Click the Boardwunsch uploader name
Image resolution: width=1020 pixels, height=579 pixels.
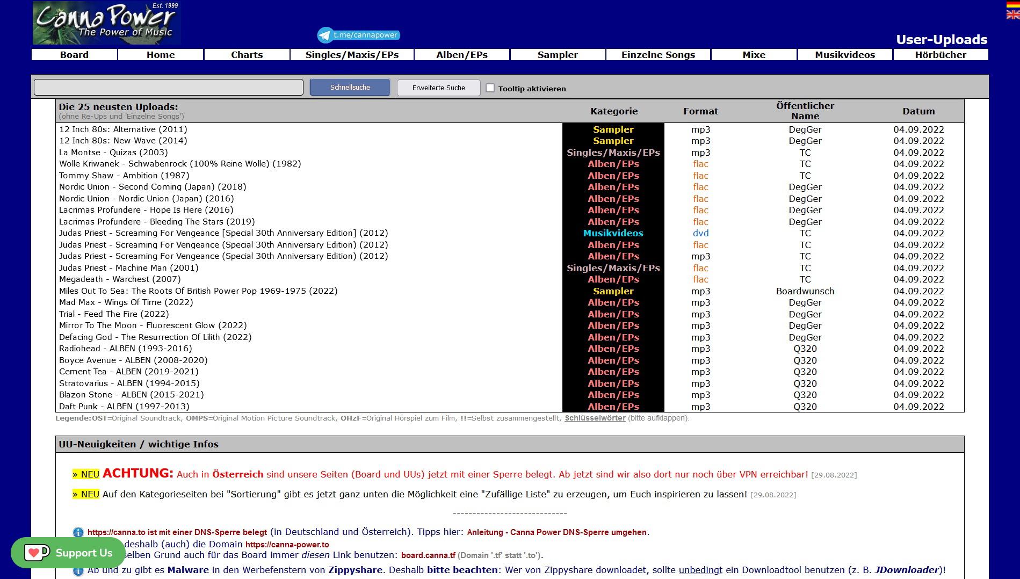tap(805, 291)
